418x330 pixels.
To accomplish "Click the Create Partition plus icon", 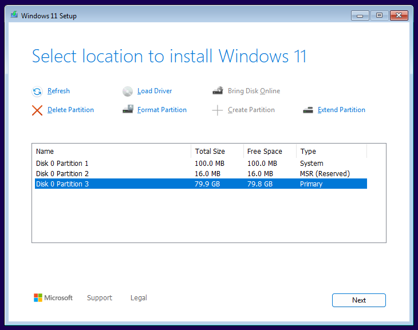I will point(218,110).
